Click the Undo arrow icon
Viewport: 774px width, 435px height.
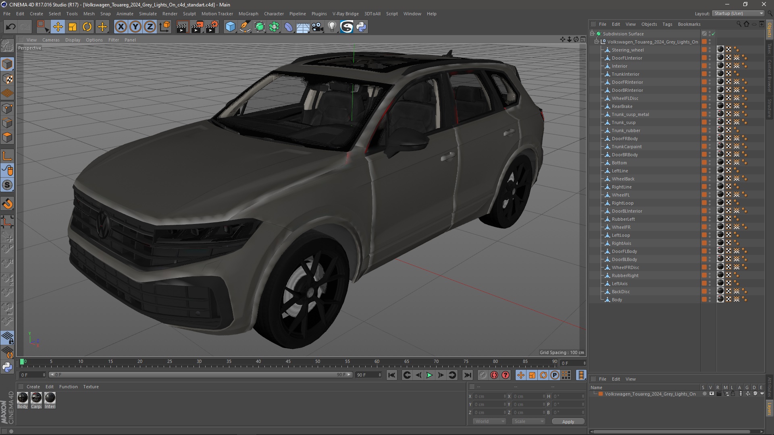point(10,27)
